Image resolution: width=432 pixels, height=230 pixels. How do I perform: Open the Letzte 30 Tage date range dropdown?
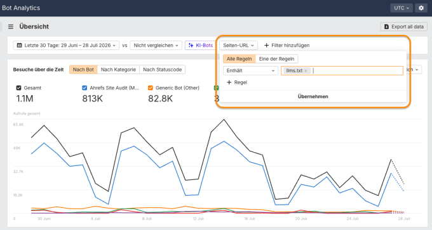click(x=66, y=46)
